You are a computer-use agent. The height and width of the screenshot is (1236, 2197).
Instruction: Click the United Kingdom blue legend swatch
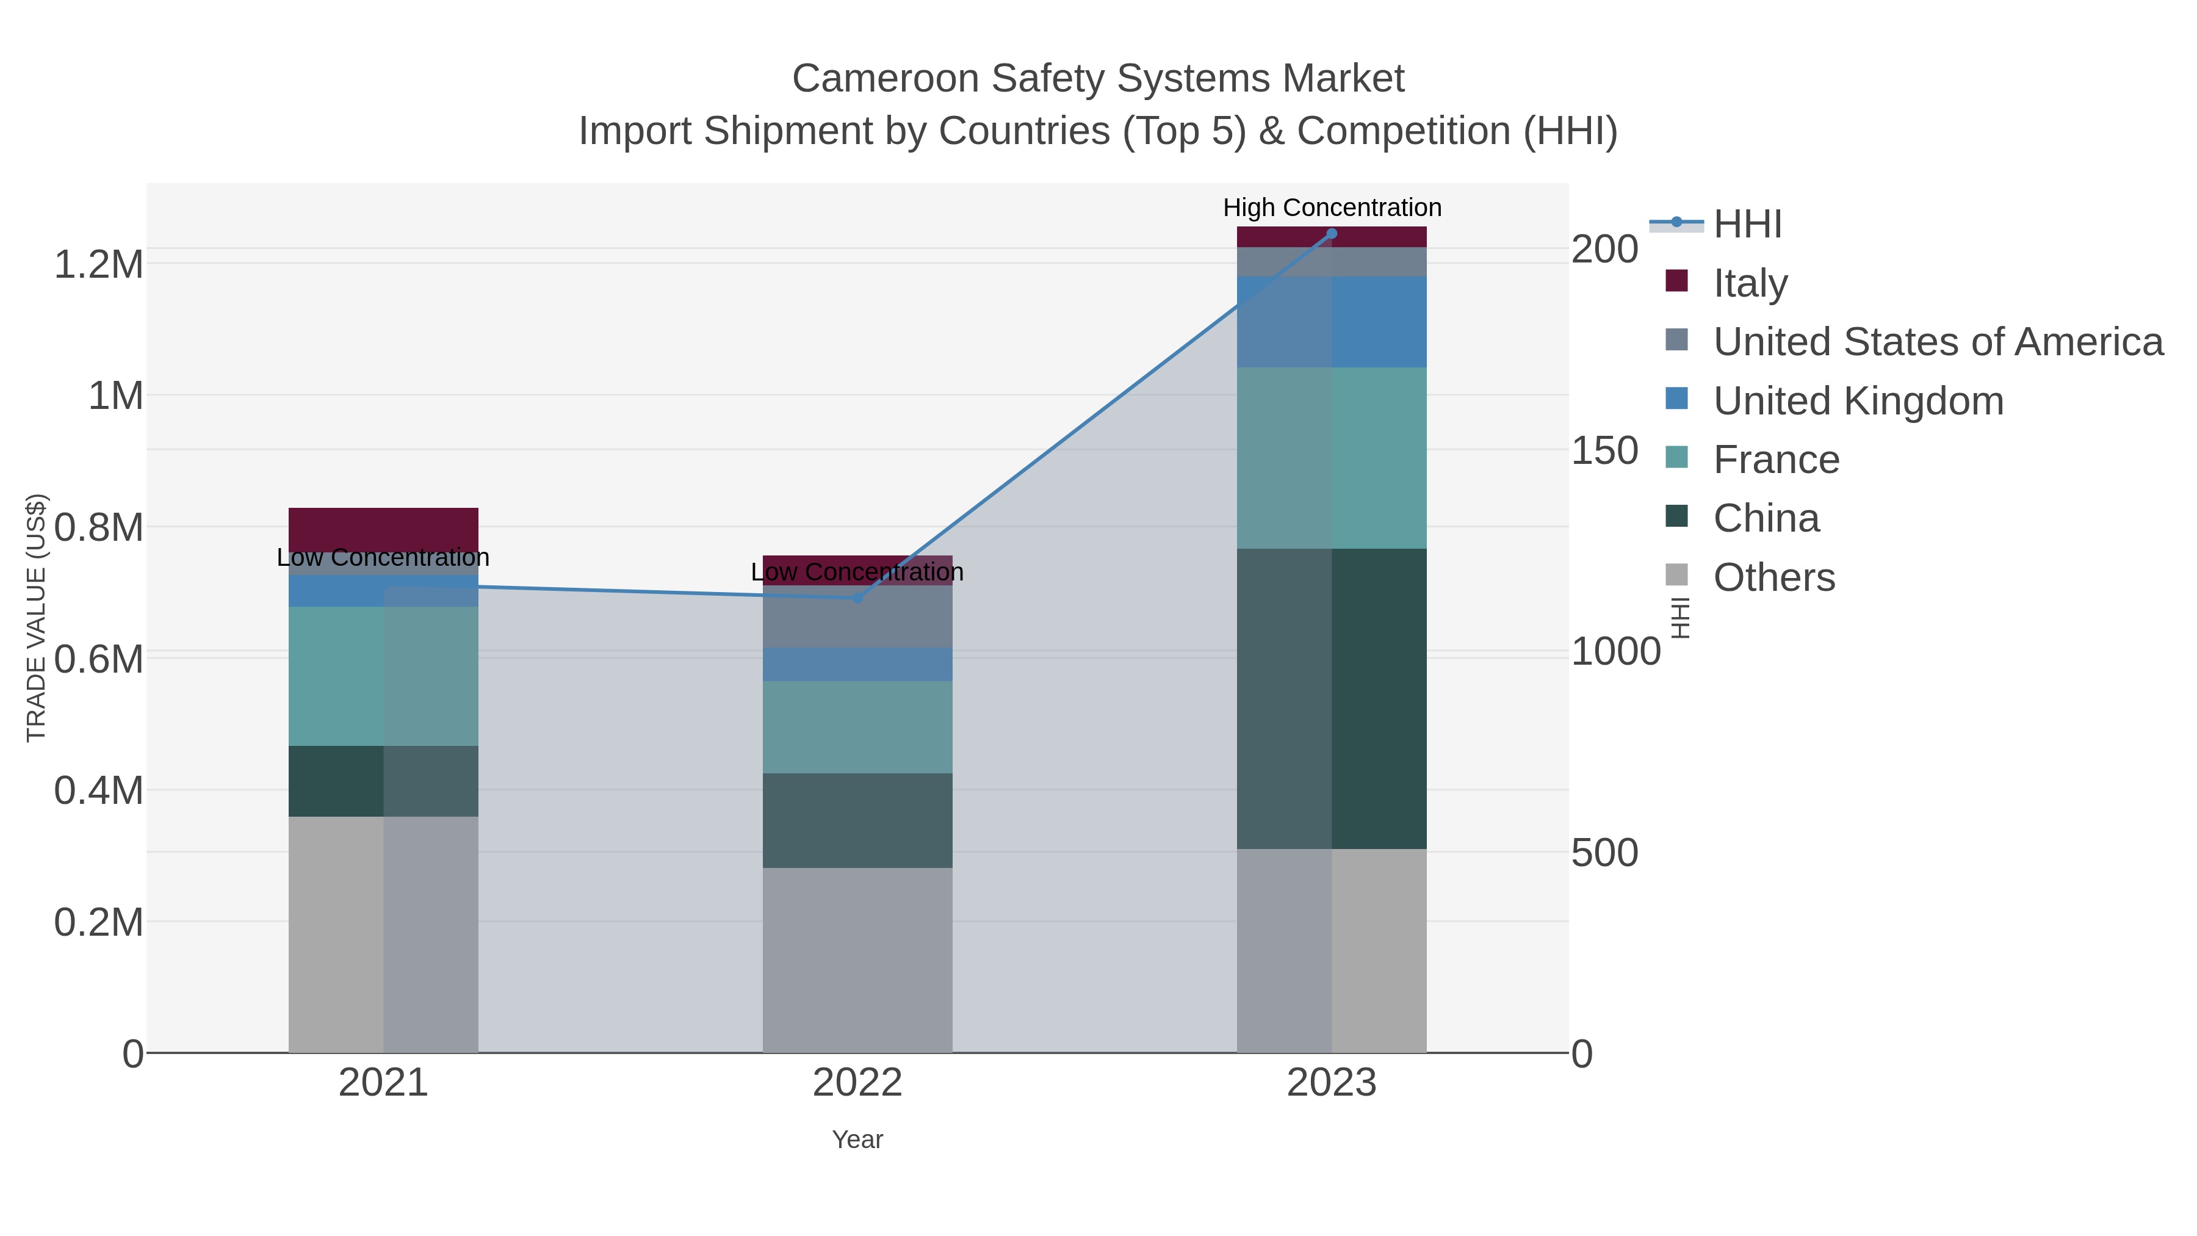[1677, 399]
